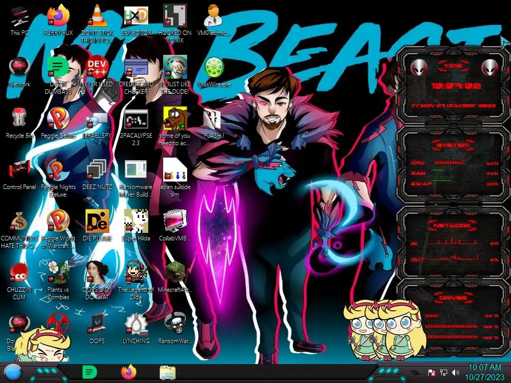Screen dimensions: 511x383
Task: Open the network tray icon
Action: [444, 372]
